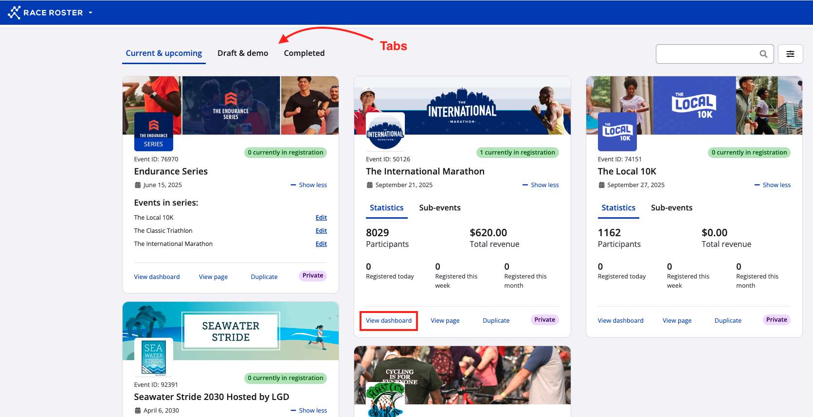Click The Local 10K logo badge
Viewport: 813px width, 417px height.
click(x=617, y=132)
